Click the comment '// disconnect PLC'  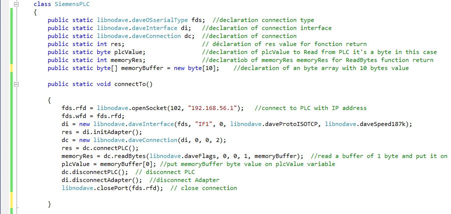pos(165,172)
